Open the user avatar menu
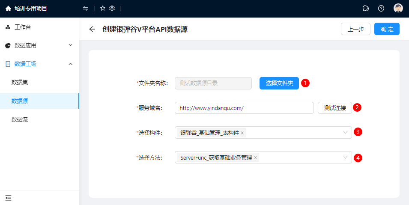409x205 pixels. (x=398, y=9)
